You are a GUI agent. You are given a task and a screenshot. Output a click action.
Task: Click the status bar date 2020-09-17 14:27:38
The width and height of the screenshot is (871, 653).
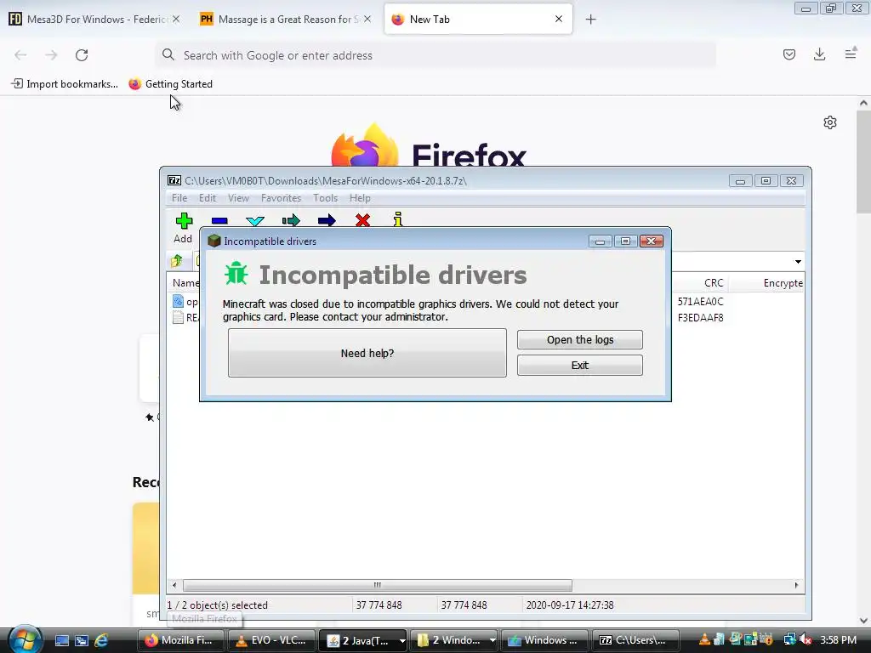tap(570, 605)
